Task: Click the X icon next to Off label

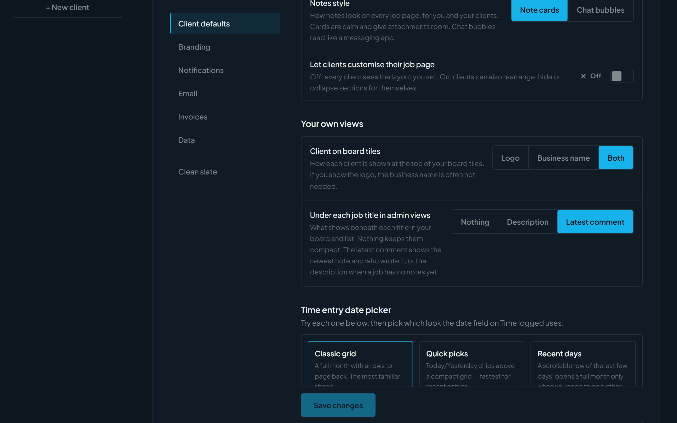Action: [x=583, y=76]
